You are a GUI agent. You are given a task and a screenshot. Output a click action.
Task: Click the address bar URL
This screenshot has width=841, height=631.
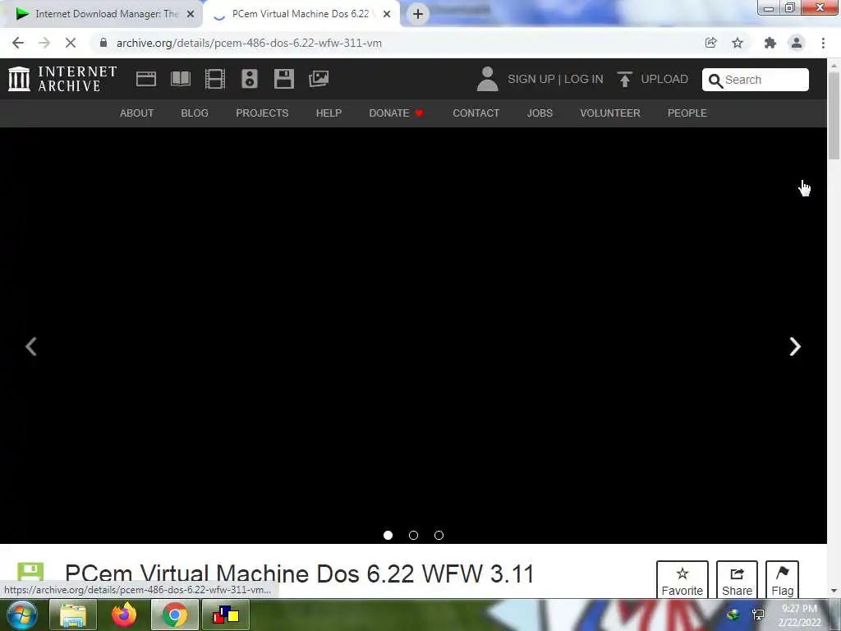tap(249, 43)
